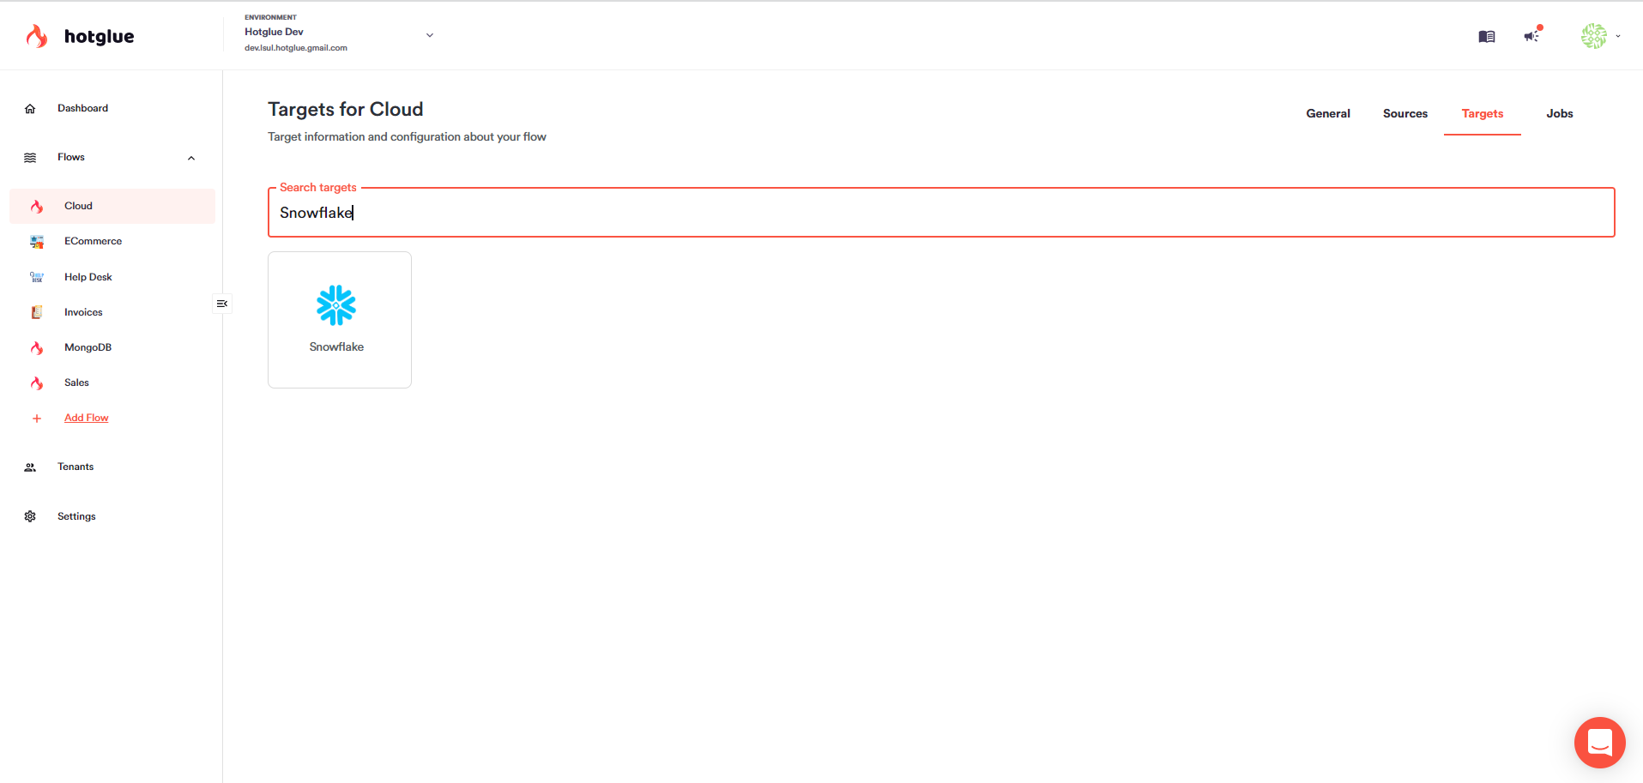The width and height of the screenshot is (1643, 783).
Task: Click the Targets for Cloud heading
Action: (346, 109)
